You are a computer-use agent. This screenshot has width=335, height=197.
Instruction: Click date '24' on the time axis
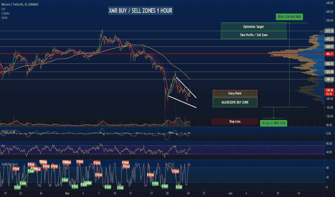188,193
